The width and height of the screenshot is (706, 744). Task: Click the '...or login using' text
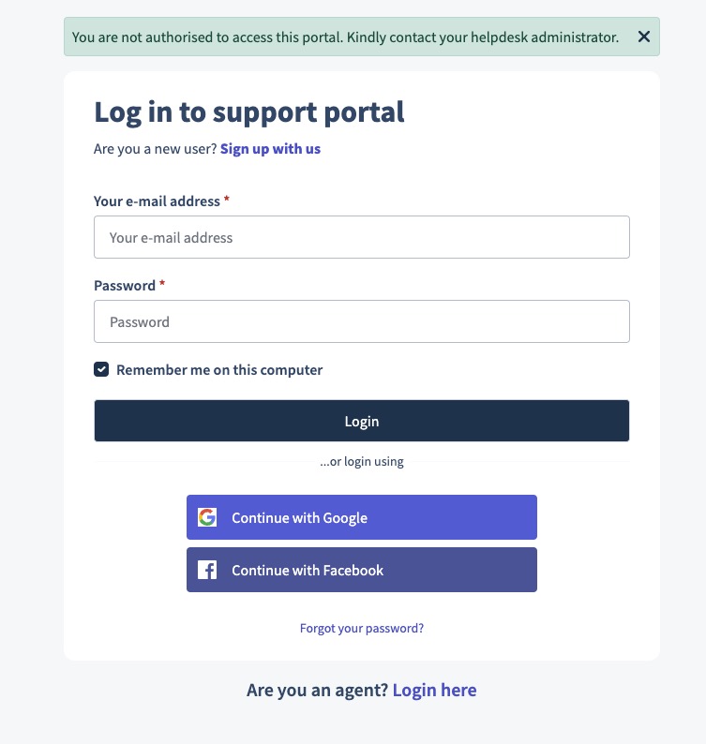[x=362, y=461]
